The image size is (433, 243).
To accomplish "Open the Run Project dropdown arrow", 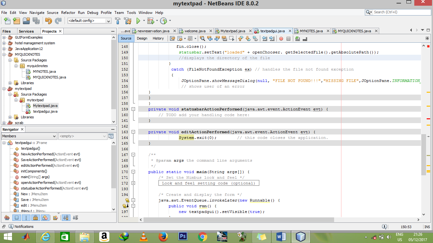I will (x=144, y=21).
